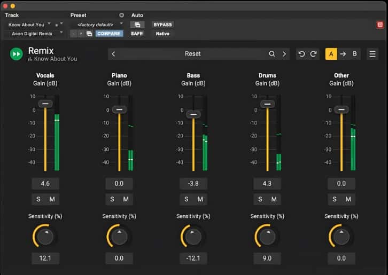This screenshot has height=275, width=388.
Task: Open preset search magnifier icon
Action: point(271,54)
